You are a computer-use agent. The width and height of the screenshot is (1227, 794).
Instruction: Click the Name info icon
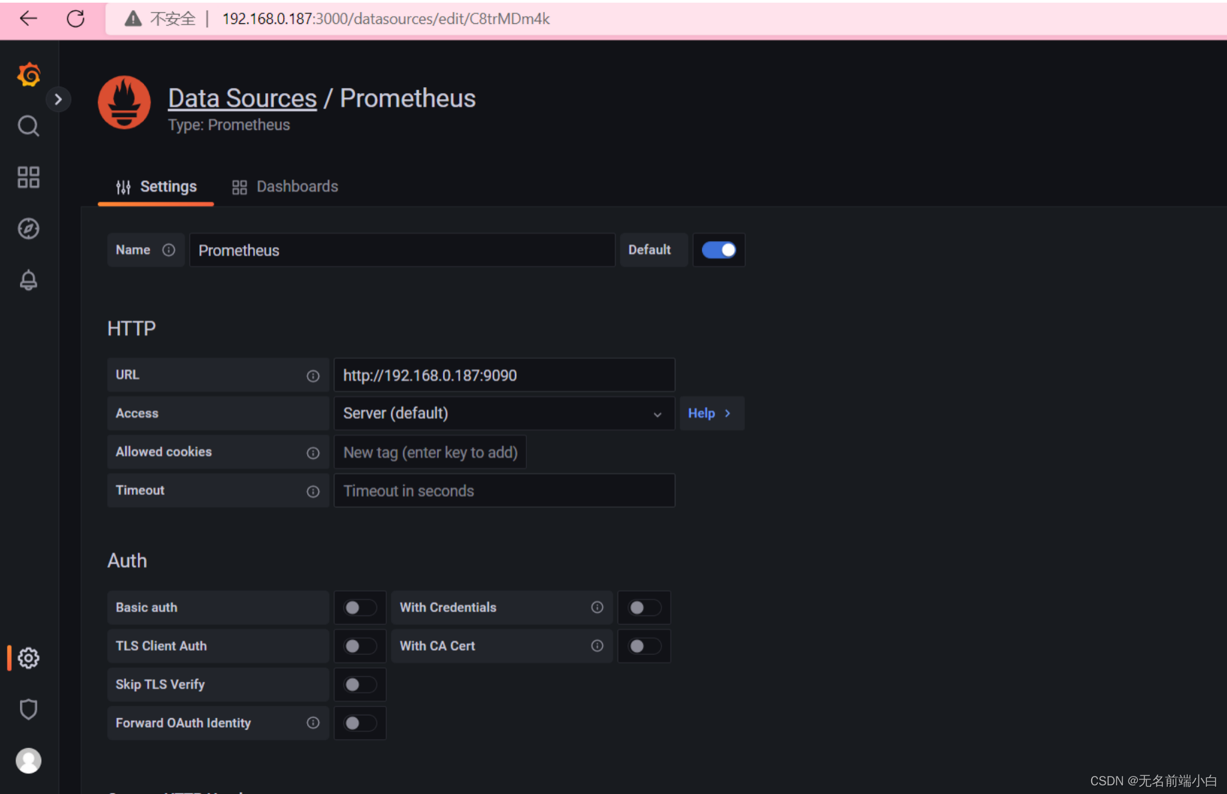click(169, 250)
